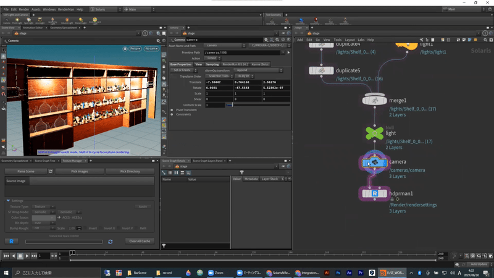Open the No cam camera dropdown
The image size is (494, 278).
151,48
